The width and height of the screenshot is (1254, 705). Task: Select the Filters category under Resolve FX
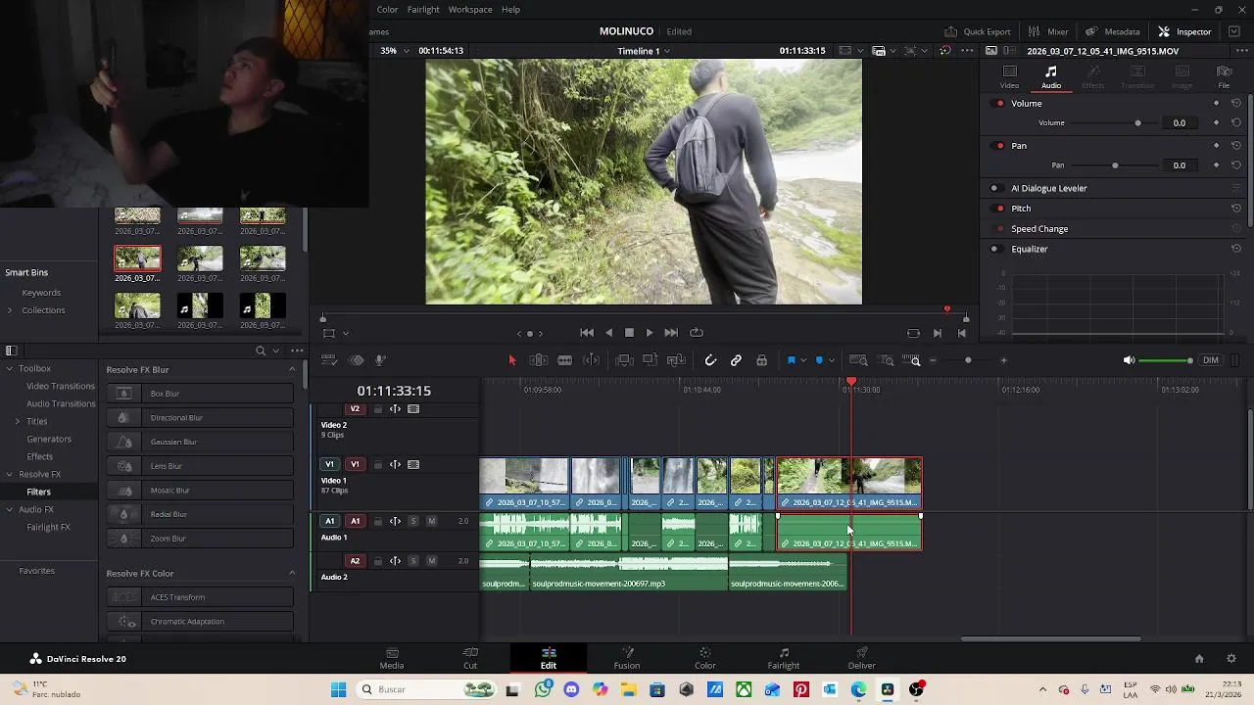coord(38,492)
